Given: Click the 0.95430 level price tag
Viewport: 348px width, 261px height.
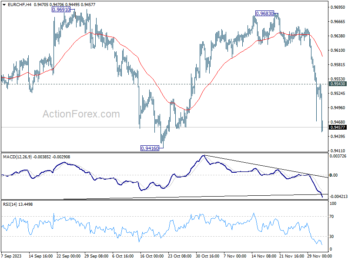Looking at the screenshot, I should [338, 84].
